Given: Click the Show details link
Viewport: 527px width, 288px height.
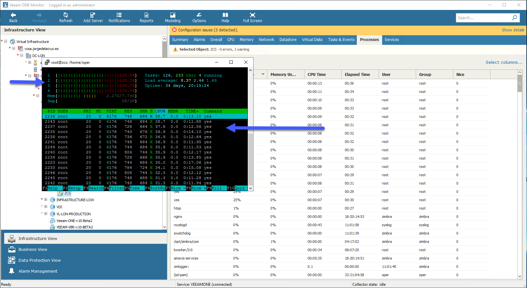Looking at the screenshot, I should [x=513, y=30].
